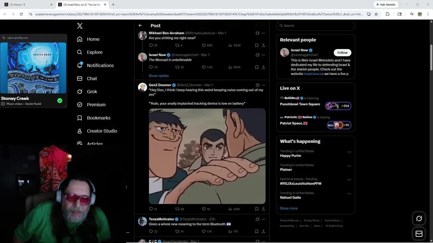Open more options on Mikhael Ben Avraham's post

point(264,33)
